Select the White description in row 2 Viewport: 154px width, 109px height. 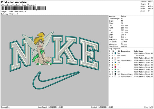point(123,56)
